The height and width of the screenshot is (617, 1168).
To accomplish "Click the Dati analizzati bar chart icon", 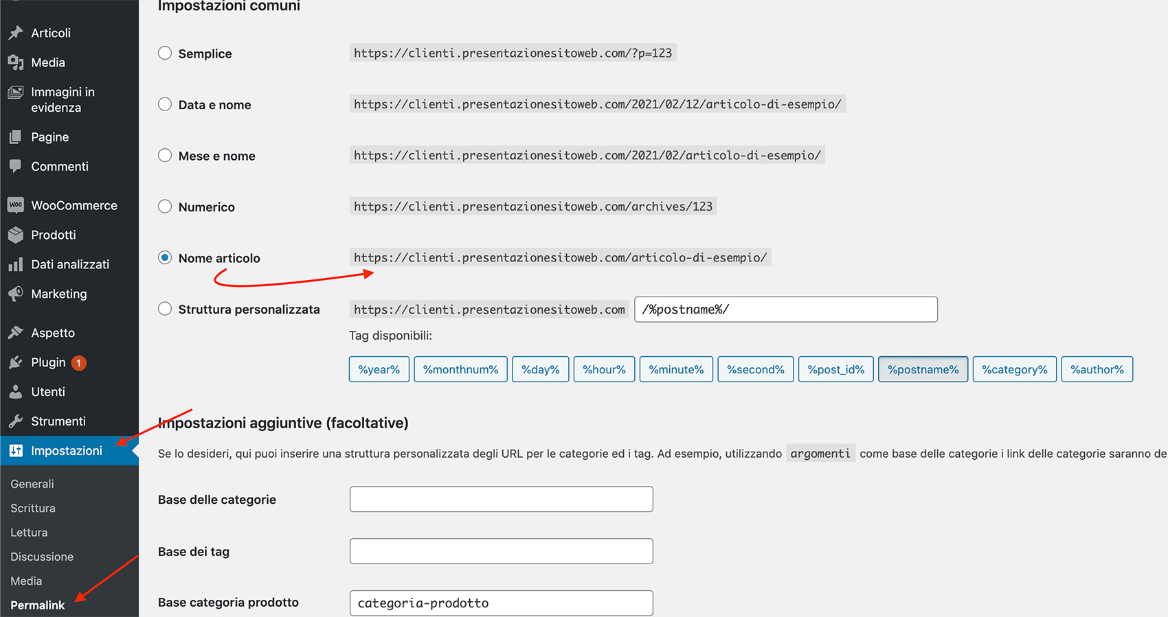I will pos(16,264).
